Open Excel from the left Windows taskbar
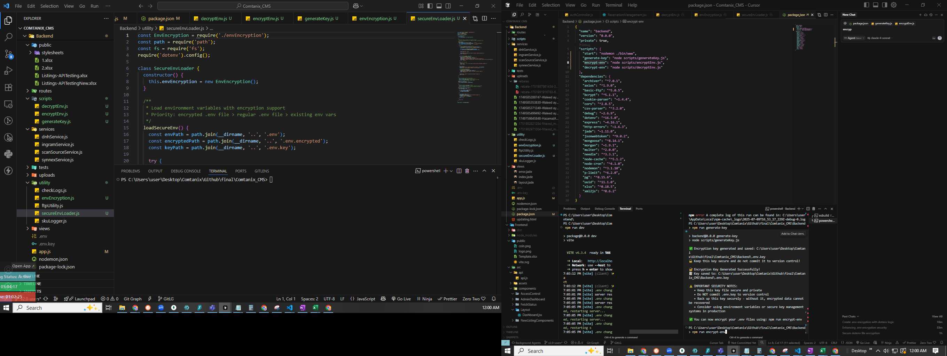The image size is (947, 356). [x=315, y=308]
